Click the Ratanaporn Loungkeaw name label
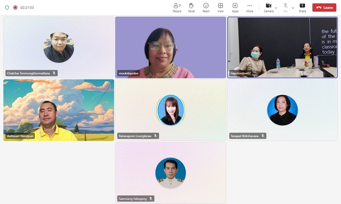Viewport: 341px width, 204px height. pos(135,136)
